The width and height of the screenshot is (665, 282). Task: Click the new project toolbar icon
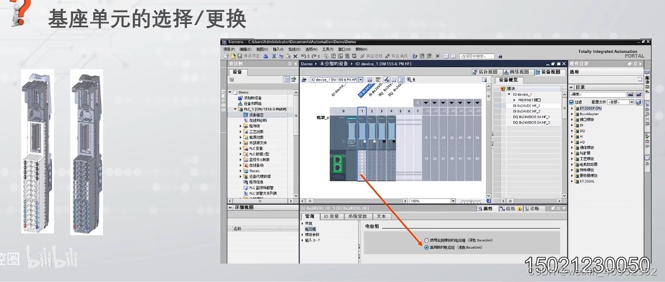click(x=227, y=56)
